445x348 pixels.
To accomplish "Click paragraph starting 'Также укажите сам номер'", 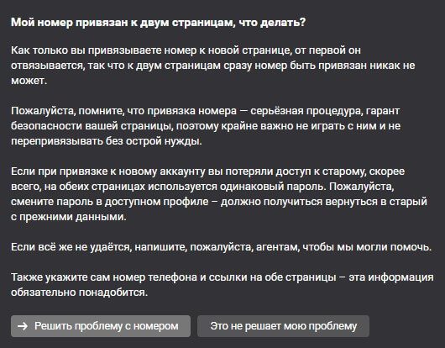I will point(222,285).
